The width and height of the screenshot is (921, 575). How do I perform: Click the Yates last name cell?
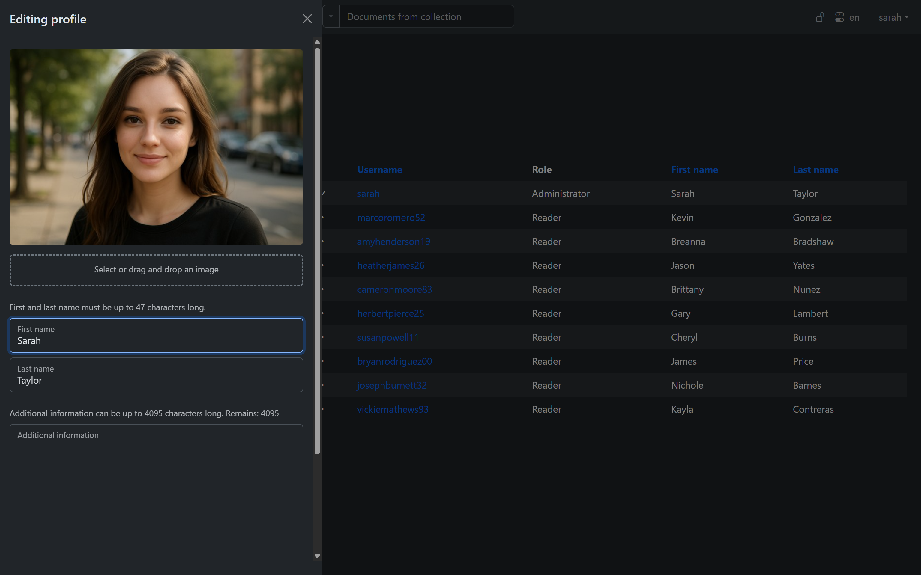coord(803,265)
